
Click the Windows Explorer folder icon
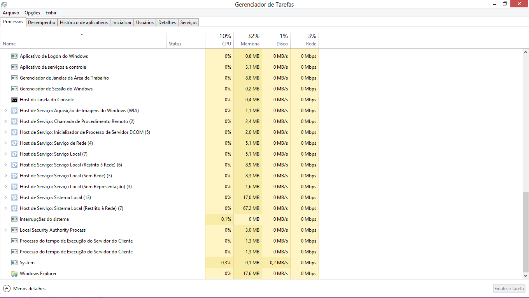pos(14,274)
